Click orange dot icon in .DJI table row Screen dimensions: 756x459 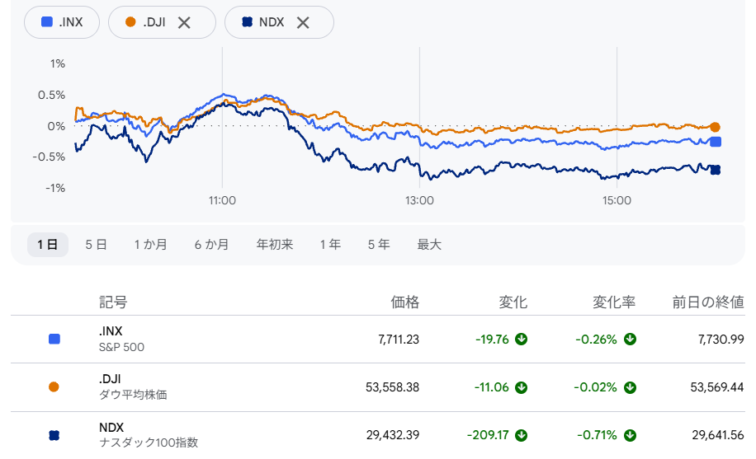54,386
